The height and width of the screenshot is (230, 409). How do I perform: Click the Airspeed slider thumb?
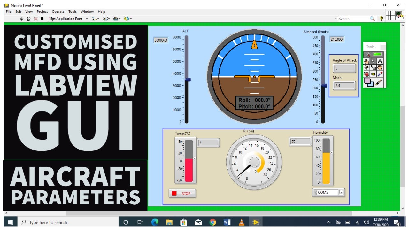pos(324,85)
